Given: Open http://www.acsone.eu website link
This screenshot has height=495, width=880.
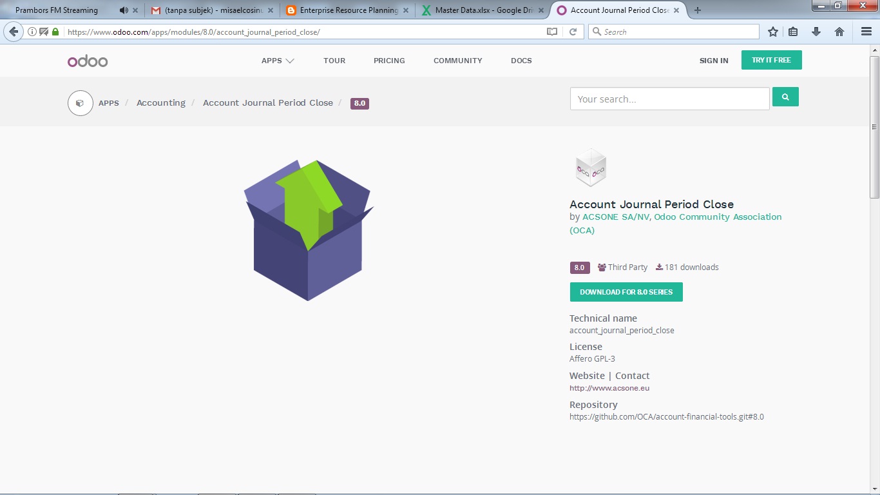Looking at the screenshot, I should click(609, 388).
